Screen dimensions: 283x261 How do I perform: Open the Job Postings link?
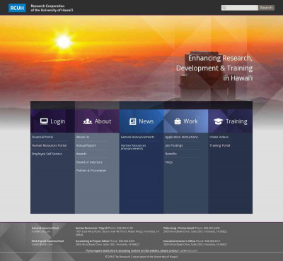174,145
